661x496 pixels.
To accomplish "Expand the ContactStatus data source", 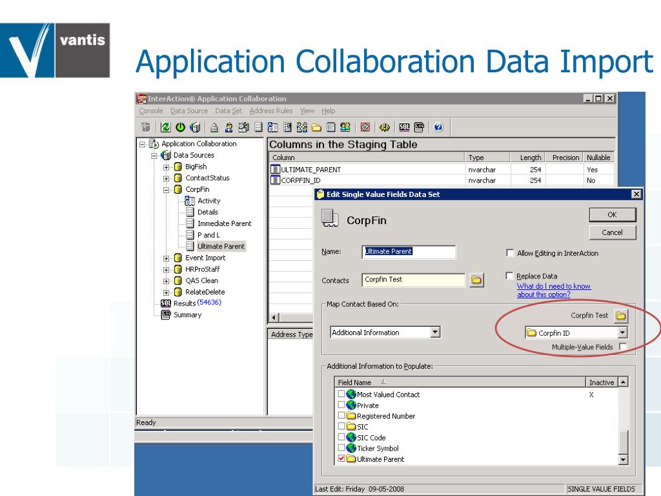I will click(166, 178).
